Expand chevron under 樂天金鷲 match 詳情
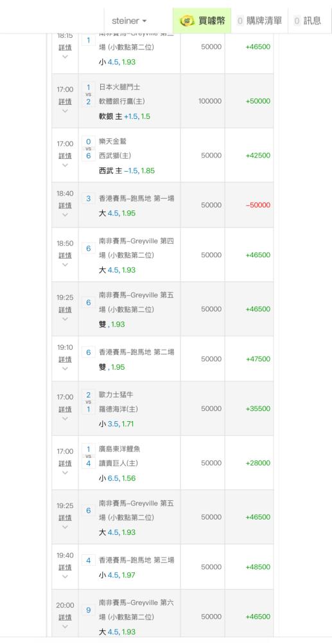Viewport: 332px width, 643px height. [65, 165]
